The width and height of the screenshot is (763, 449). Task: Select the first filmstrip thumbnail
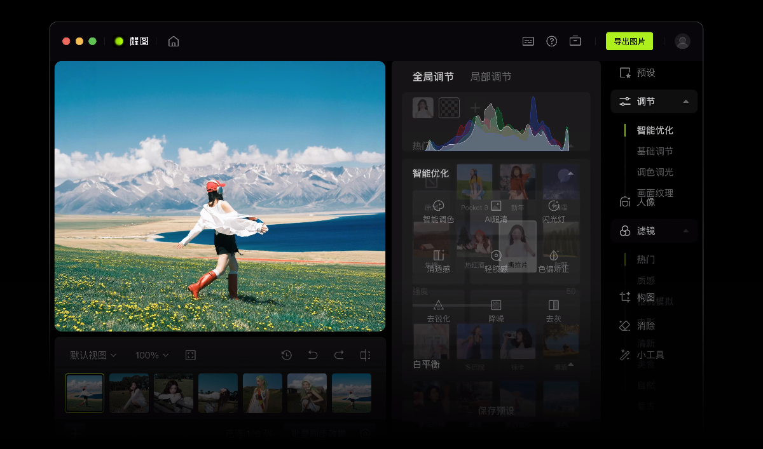(85, 393)
